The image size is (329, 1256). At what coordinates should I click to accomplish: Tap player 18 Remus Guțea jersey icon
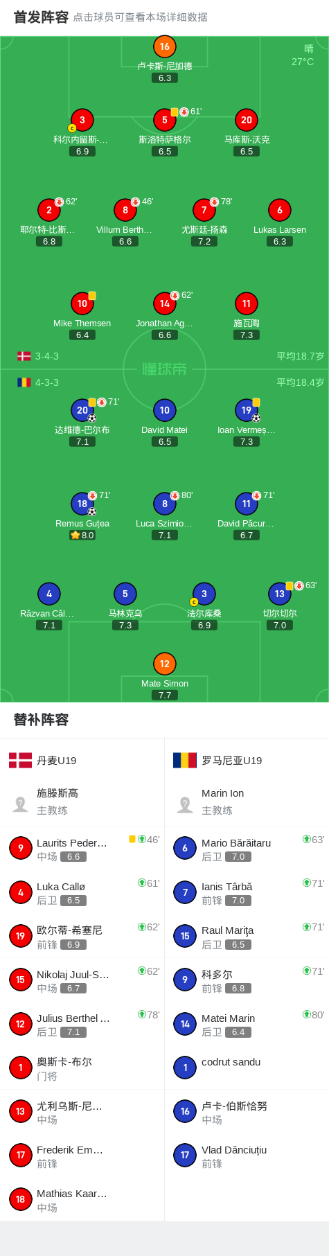(82, 504)
